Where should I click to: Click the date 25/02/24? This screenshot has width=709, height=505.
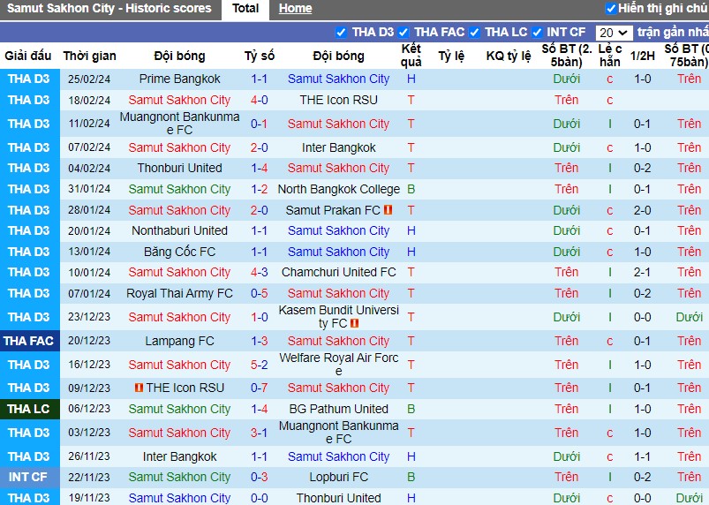tap(89, 79)
